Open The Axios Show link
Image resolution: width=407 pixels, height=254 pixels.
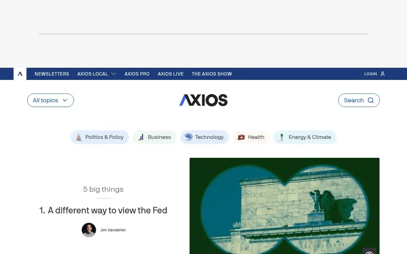pos(212,74)
